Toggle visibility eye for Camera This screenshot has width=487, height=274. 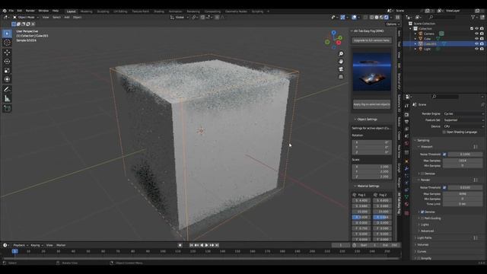(476, 33)
